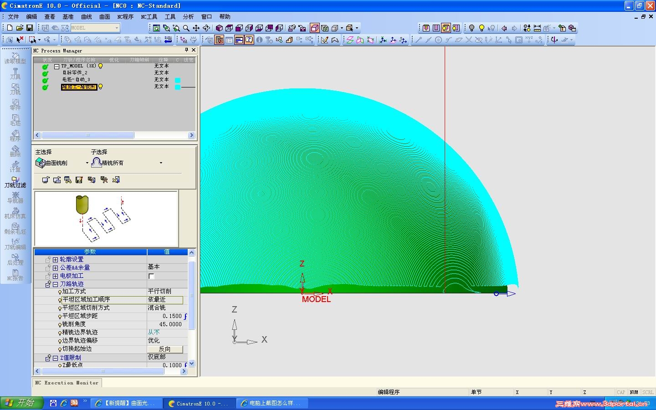
Task: Select the Tool Path Filter sidebar icon (刀轨过滤)
Action: (15, 182)
